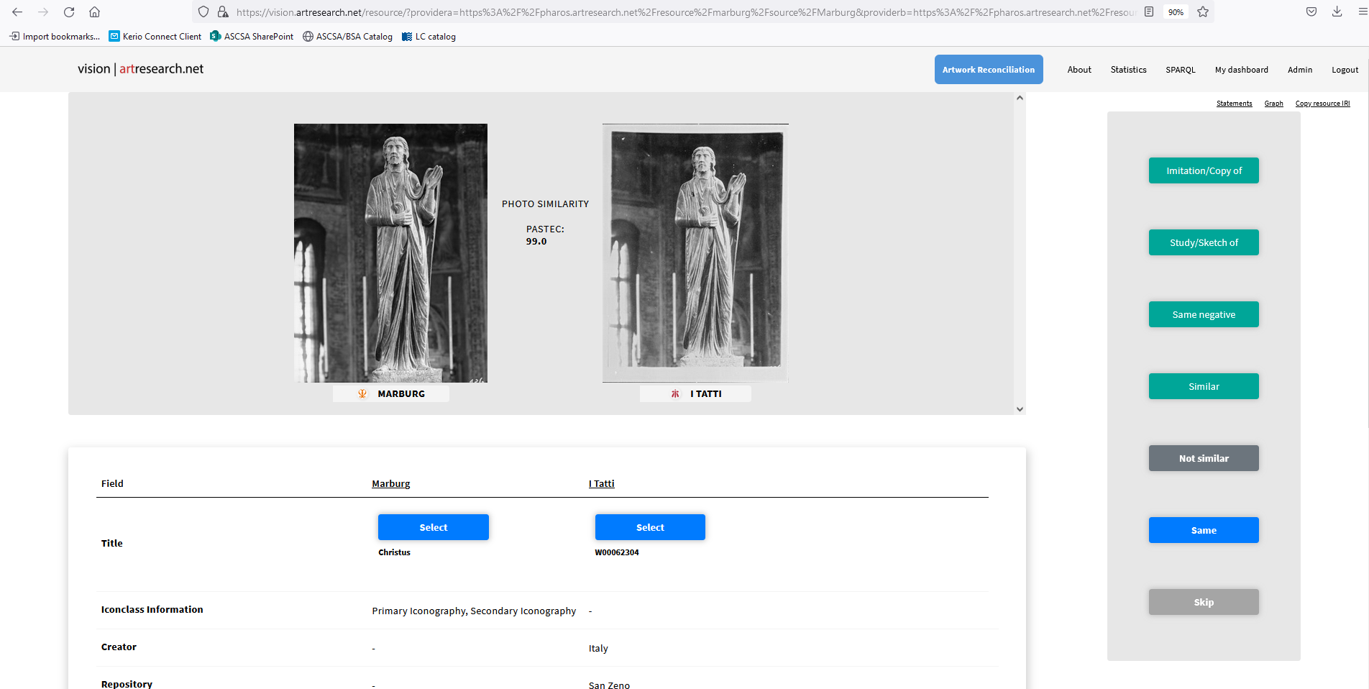The image size is (1369, 689).
Task: Open the Marburg column link
Action: pos(391,483)
